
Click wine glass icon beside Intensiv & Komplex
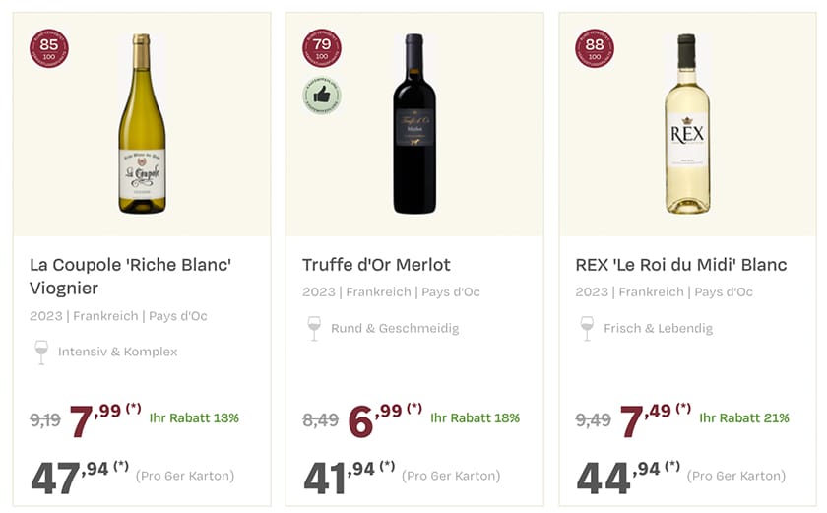coord(41,352)
